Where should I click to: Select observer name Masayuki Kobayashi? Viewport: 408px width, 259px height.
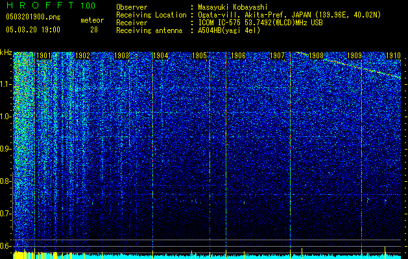pyautogui.click(x=233, y=8)
